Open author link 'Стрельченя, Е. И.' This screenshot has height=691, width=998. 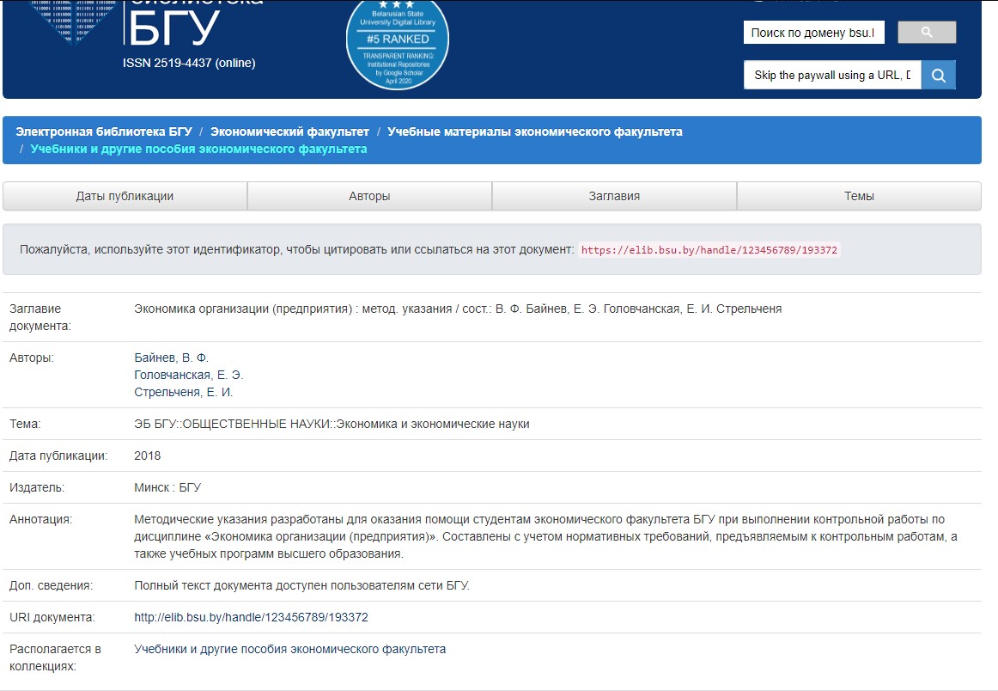pyautogui.click(x=183, y=392)
